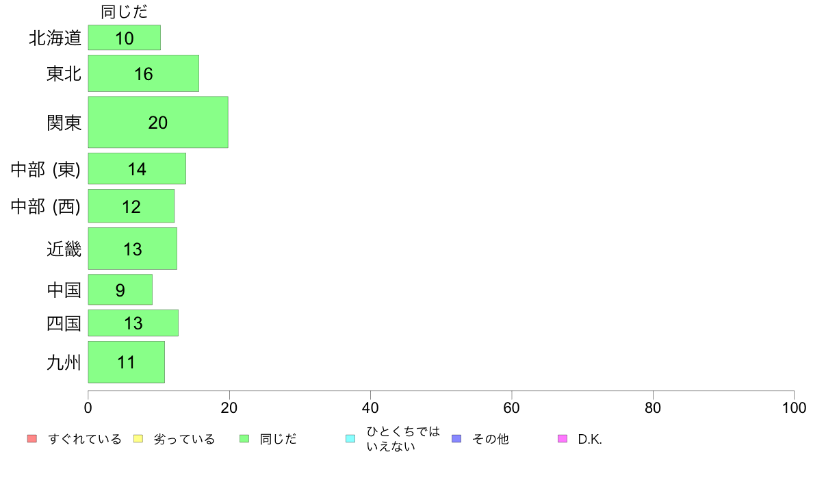Select the 東北 bar showing 16
The width and height of the screenshot is (813, 504).
pyautogui.click(x=144, y=74)
